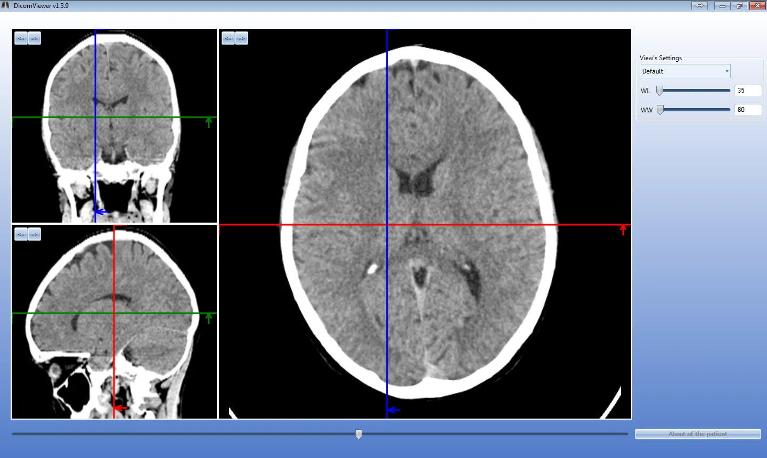Restore down the DicomViewer window
767x458 pixels.
point(740,5)
